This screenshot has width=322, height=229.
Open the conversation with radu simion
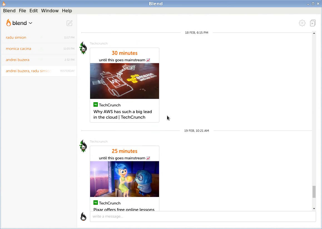(39, 37)
